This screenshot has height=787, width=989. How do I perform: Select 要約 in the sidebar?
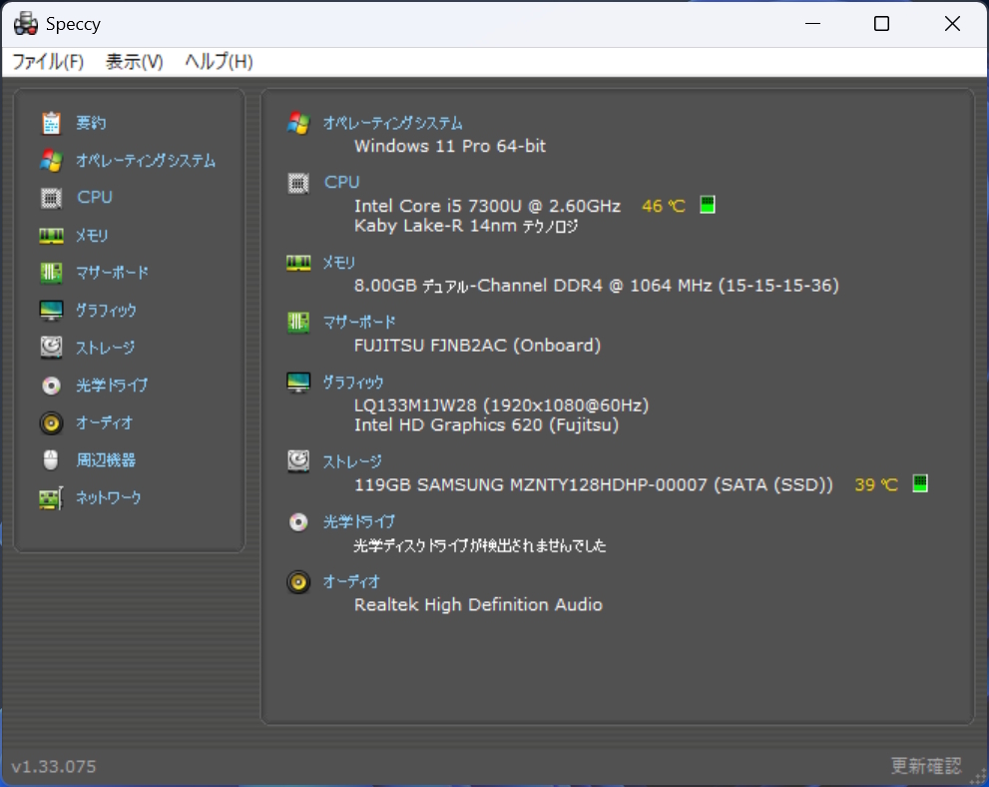pos(91,123)
